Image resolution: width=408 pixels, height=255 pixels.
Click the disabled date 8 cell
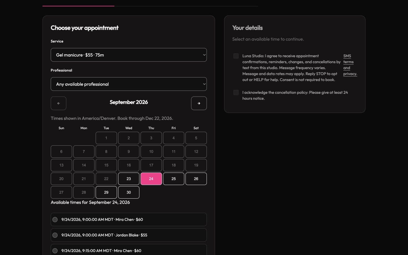coord(106,152)
